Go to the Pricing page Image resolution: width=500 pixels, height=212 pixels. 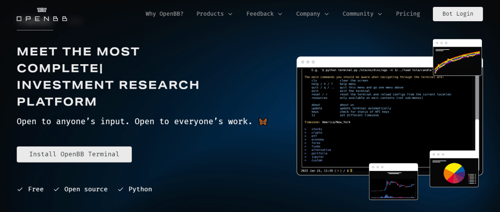click(408, 14)
